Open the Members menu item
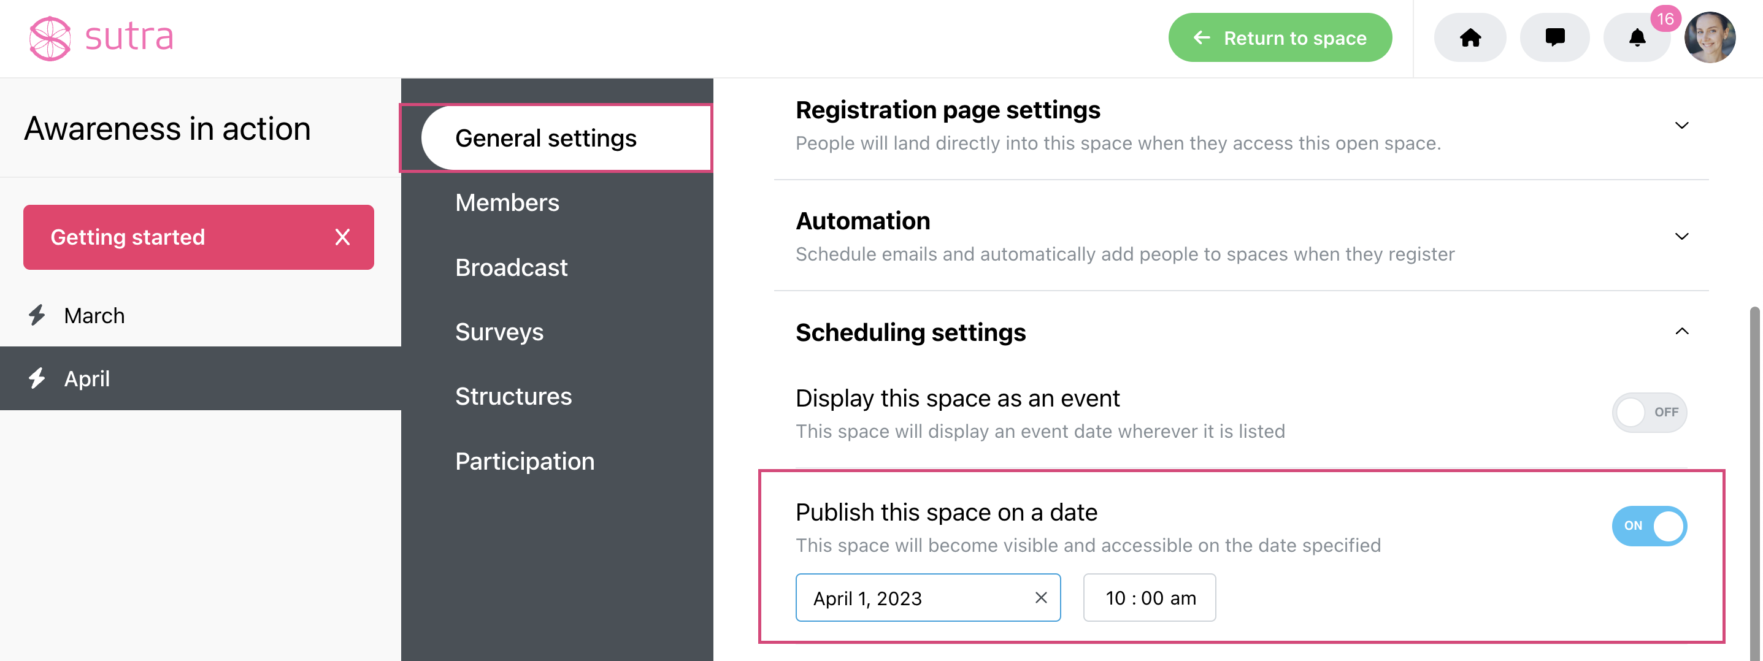 (507, 202)
